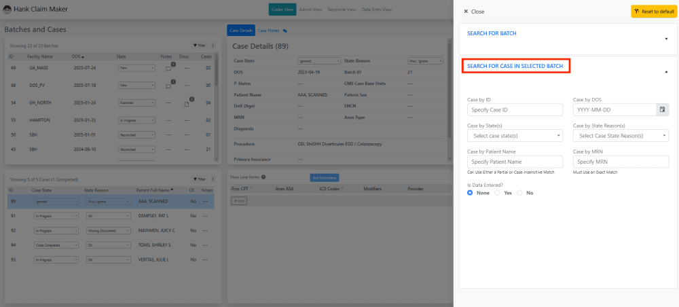Open the Case by State(s) dropdown
The image size is (679, 307).
click(x=515, y=136)
